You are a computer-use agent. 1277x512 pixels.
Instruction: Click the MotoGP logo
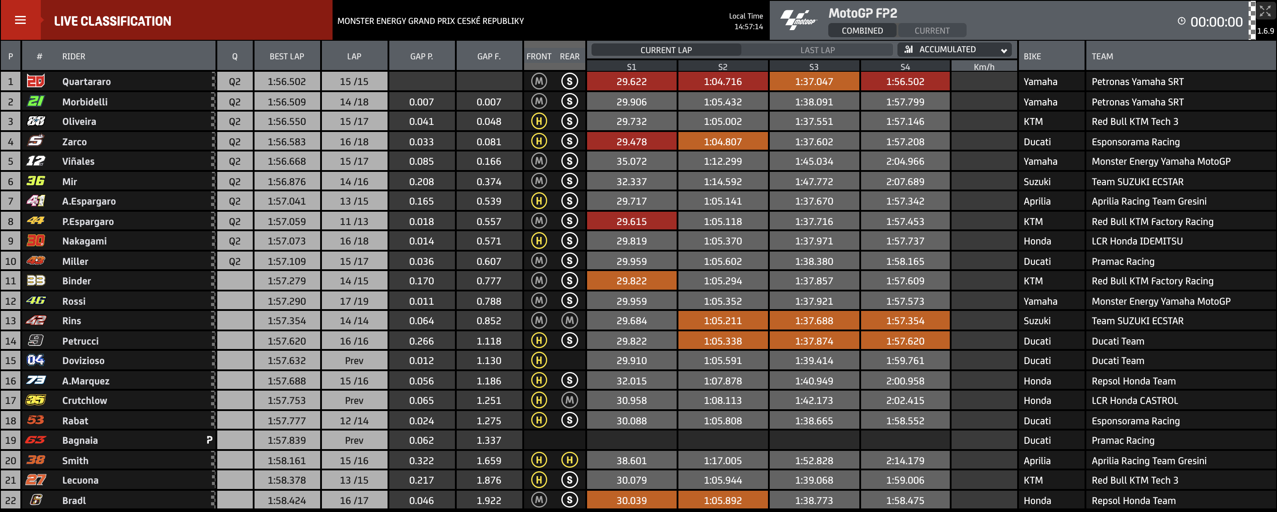click(798, 20)
